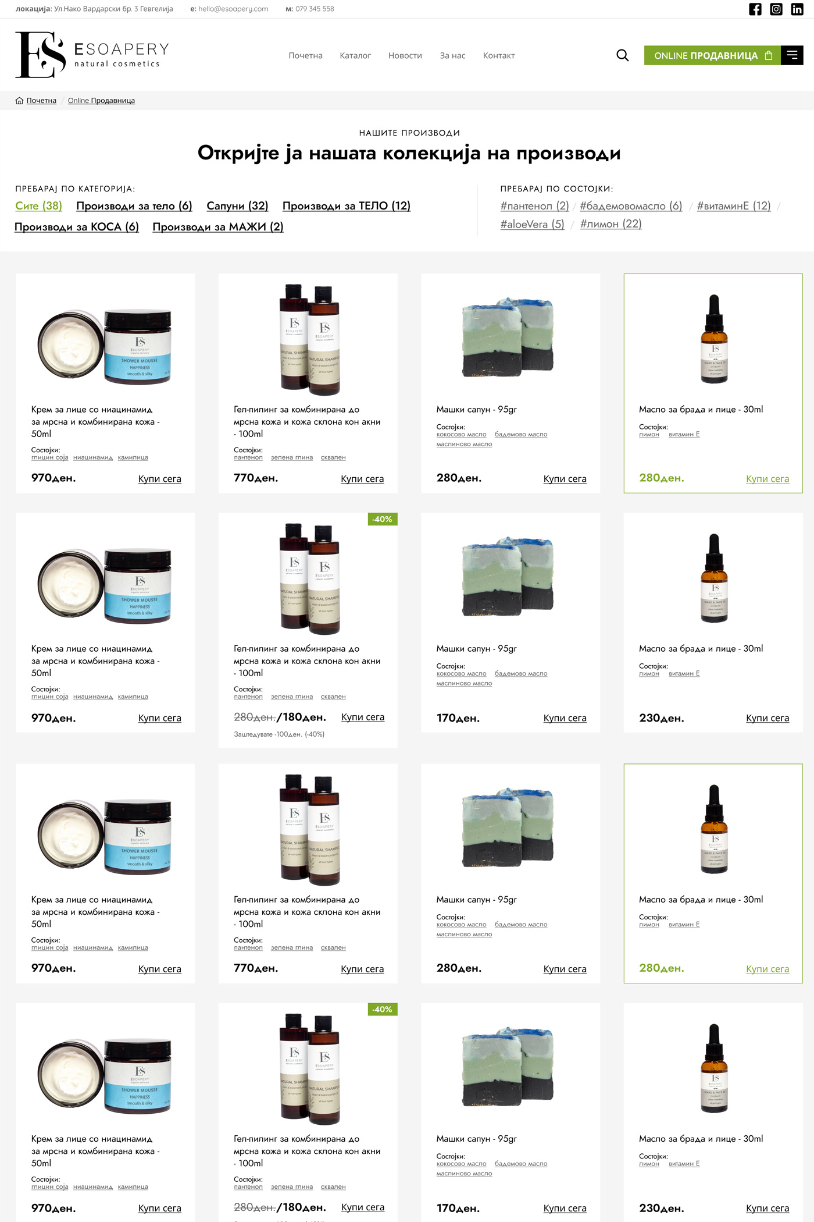The image size is (814, 1222).
Task: Click the search magnifier icon
Action: (x=622, y=55)
